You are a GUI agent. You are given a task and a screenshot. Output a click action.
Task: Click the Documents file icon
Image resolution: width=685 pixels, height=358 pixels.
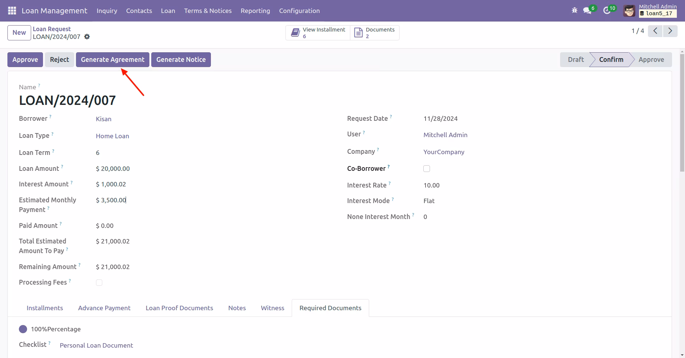(358, 33)
